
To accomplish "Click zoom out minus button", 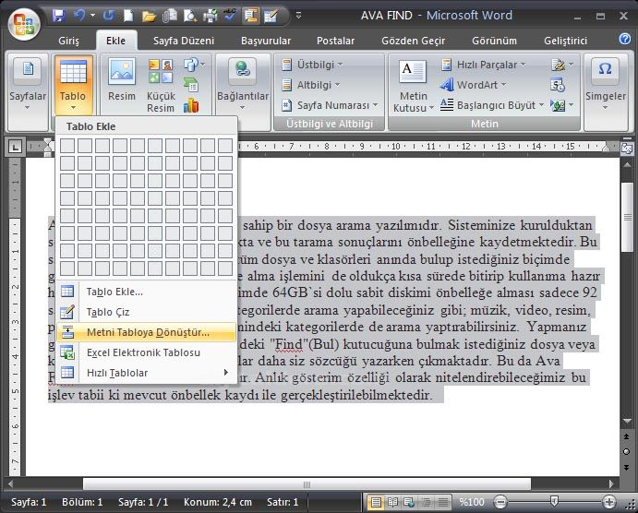I will 500,503.
